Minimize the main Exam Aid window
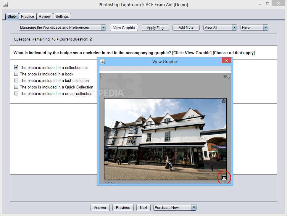287x216 pixels. 260,4
